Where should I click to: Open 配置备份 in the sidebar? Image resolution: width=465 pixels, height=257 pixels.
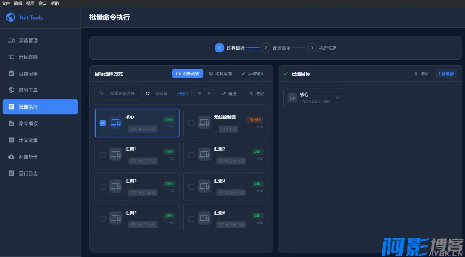[x=28, y=157]
